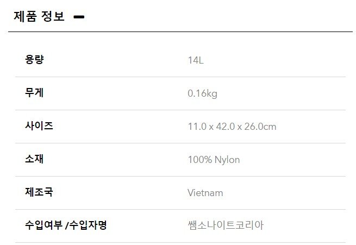Click the 수입여부 row's empty middle area
The height and width of the screenshot is (245, 356).
pyautogui.click(x=148, y=226)
